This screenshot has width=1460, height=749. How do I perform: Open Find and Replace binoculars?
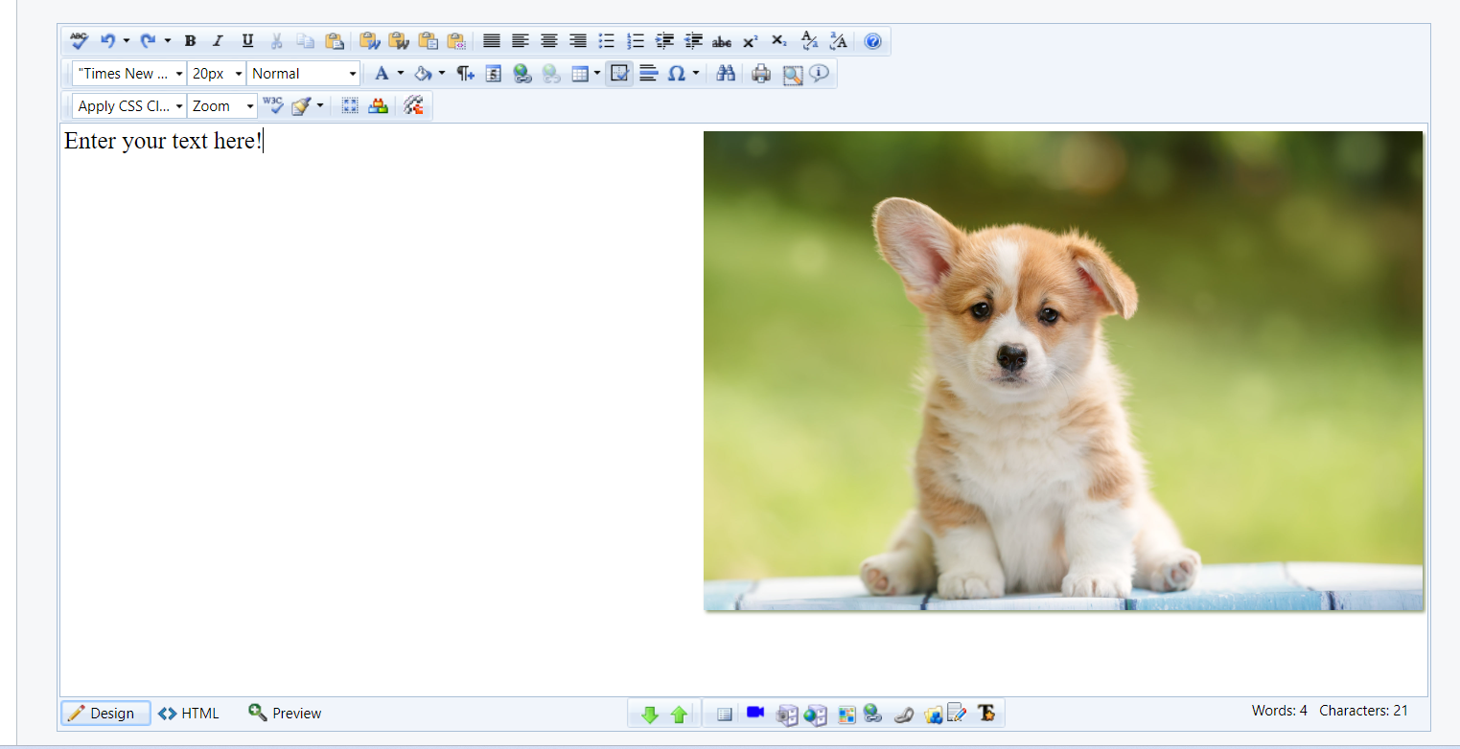726,74
